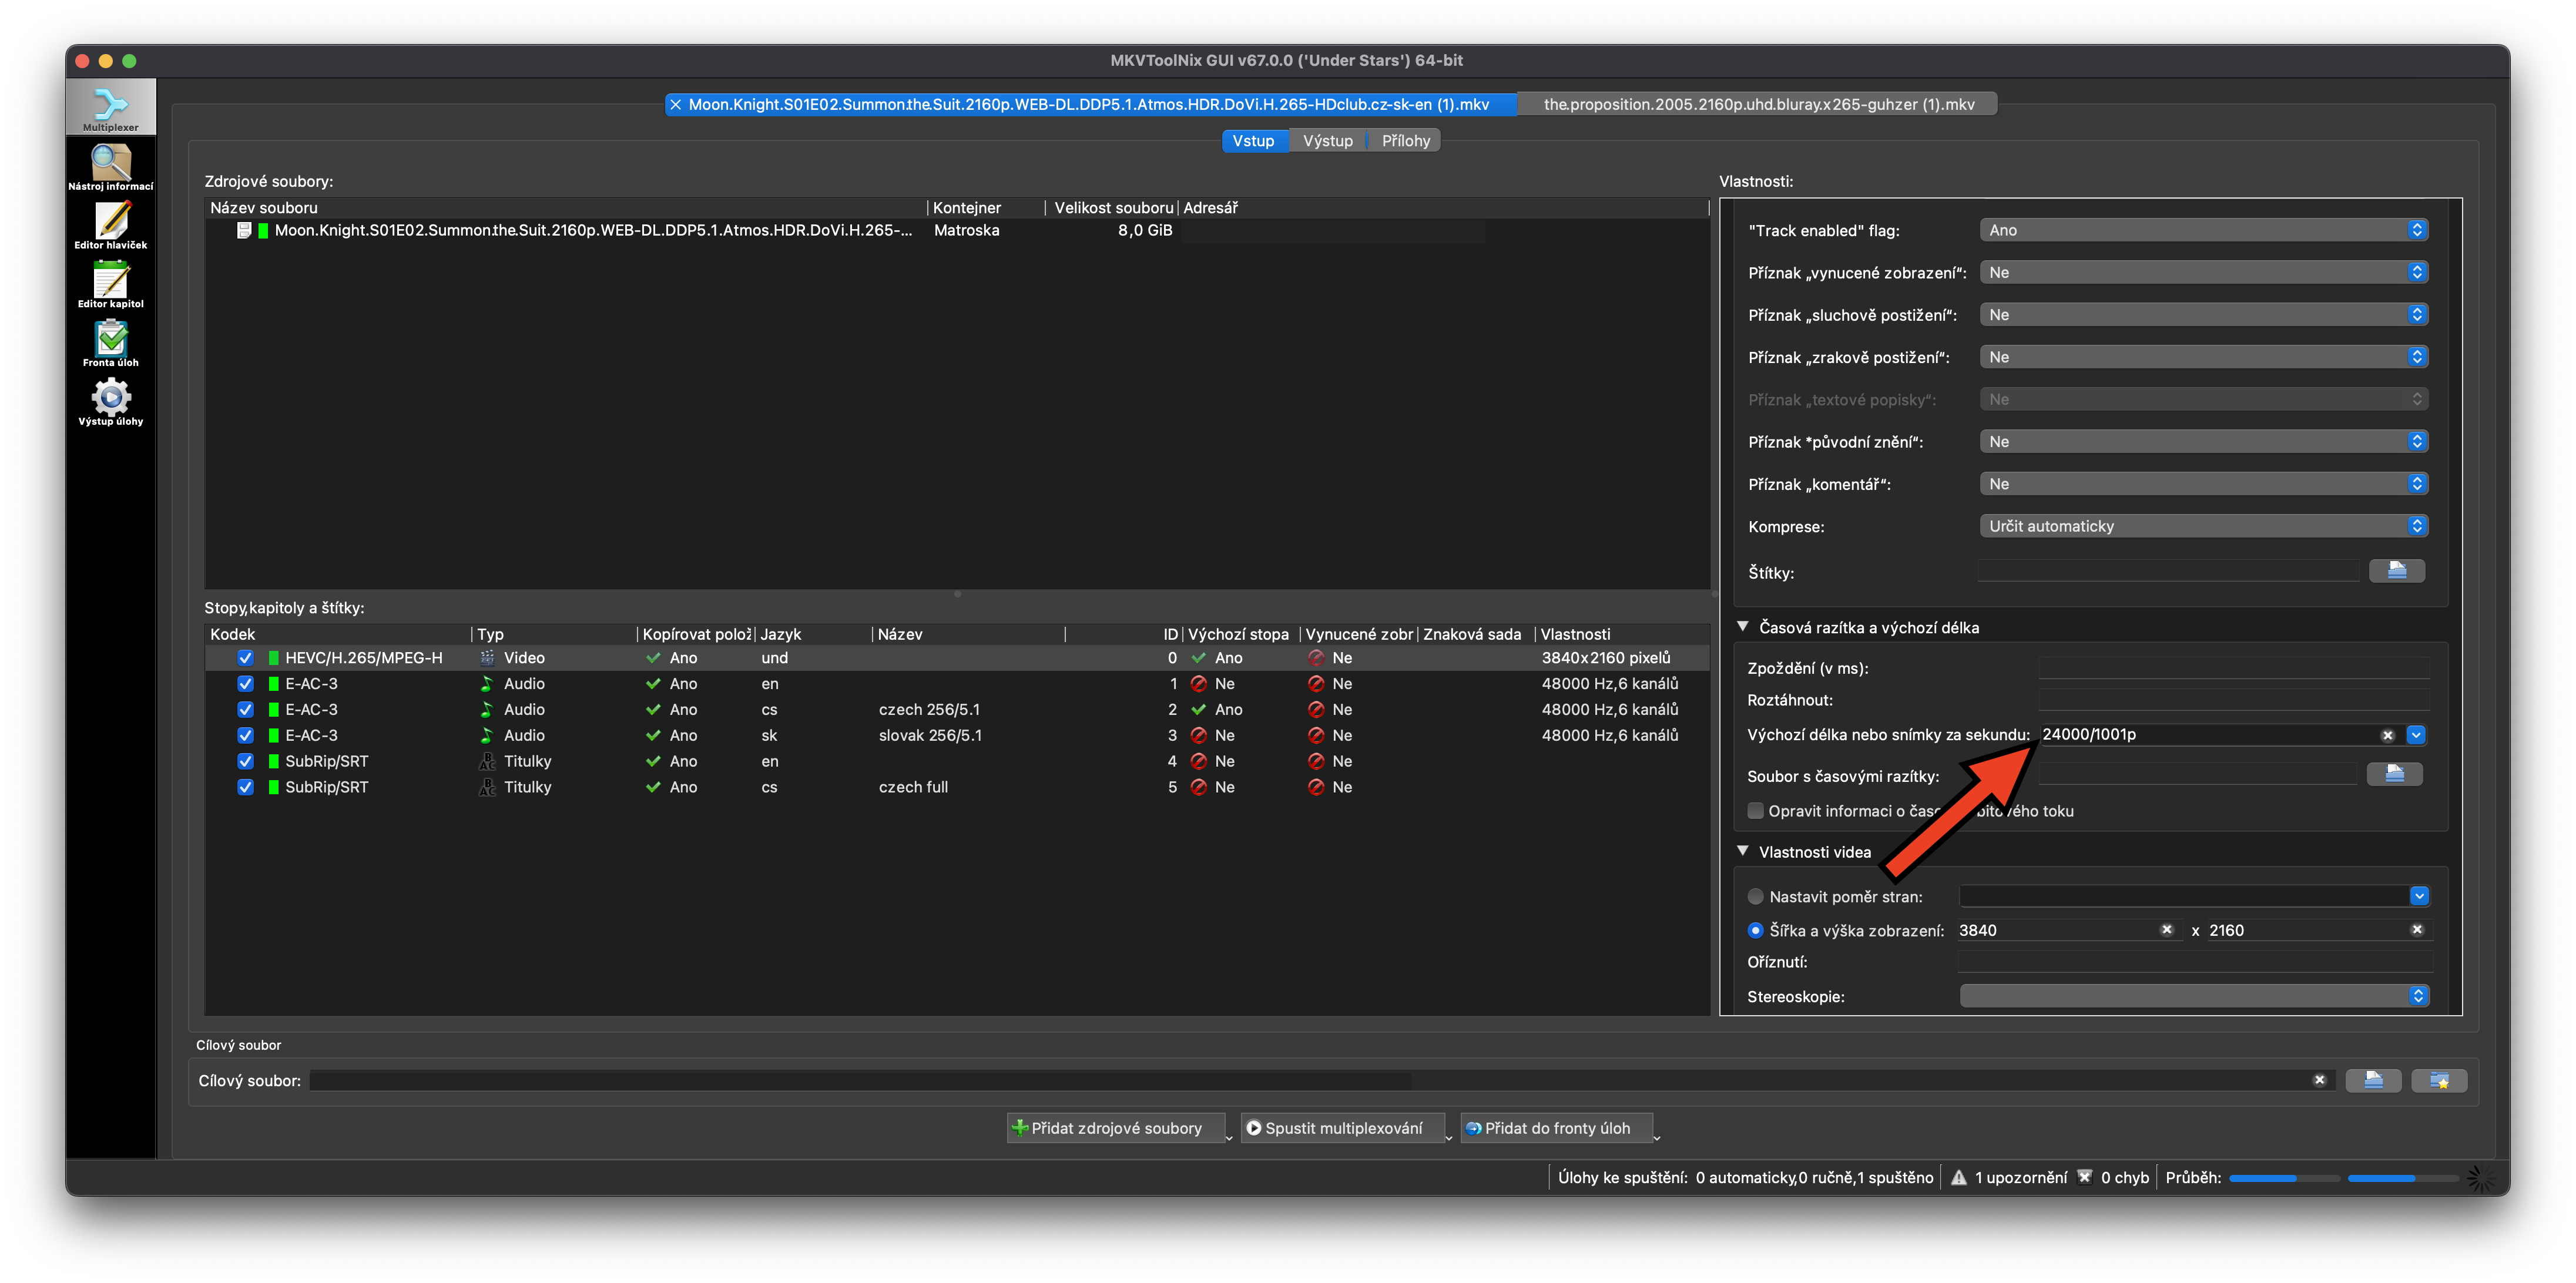Open the vynucené zobrazení flag dropdown

2204,272
